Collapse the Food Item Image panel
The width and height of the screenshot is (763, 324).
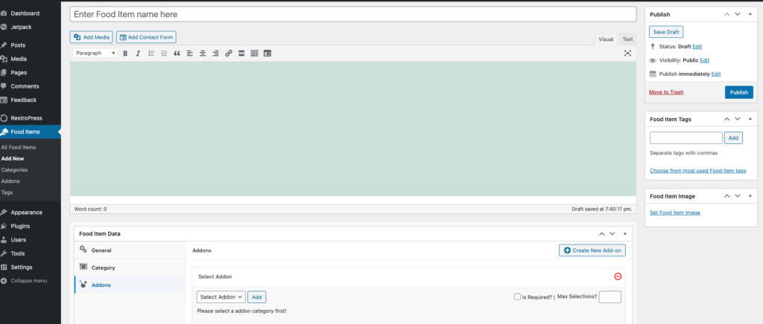750,196
